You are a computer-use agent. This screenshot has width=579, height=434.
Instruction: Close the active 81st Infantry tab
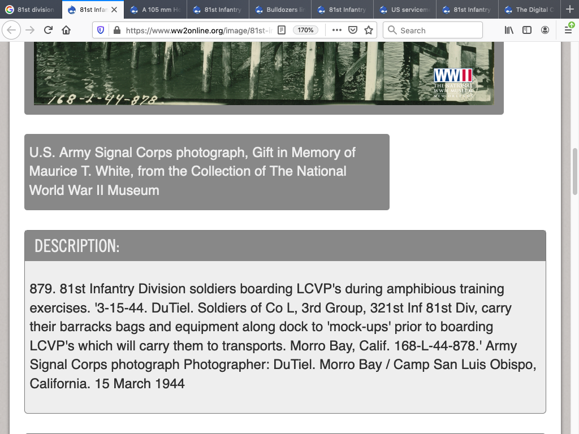pos(115,10)
